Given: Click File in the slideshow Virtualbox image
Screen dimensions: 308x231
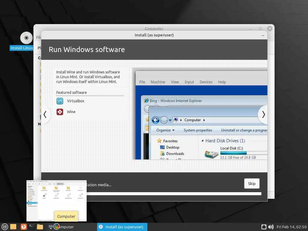Looking at the screenshot, I should tap(142, 82).
